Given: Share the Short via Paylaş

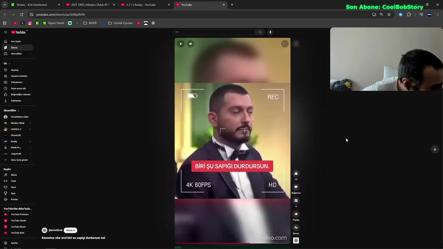Looking at the screenshot, I should pos(296,214).
